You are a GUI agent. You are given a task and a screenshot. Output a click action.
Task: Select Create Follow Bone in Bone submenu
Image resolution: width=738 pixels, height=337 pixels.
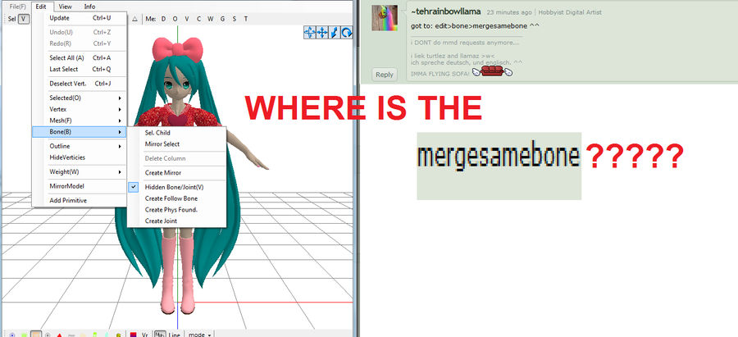[176, 198]
